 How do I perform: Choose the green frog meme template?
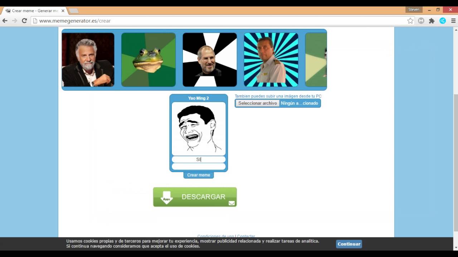point(148,60)
